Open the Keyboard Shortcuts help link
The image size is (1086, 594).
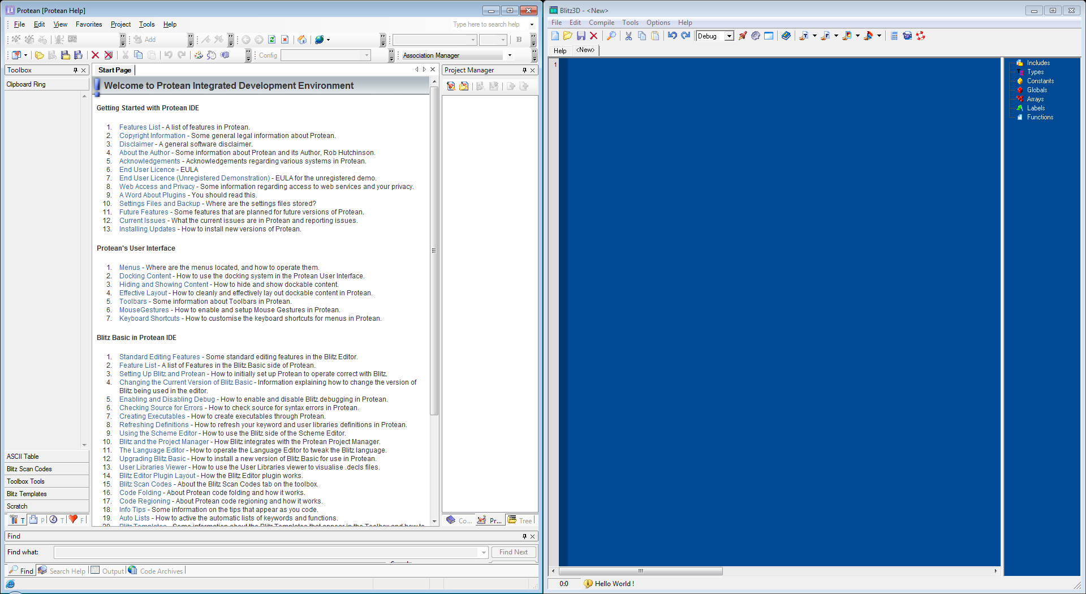tap(149, 318)
